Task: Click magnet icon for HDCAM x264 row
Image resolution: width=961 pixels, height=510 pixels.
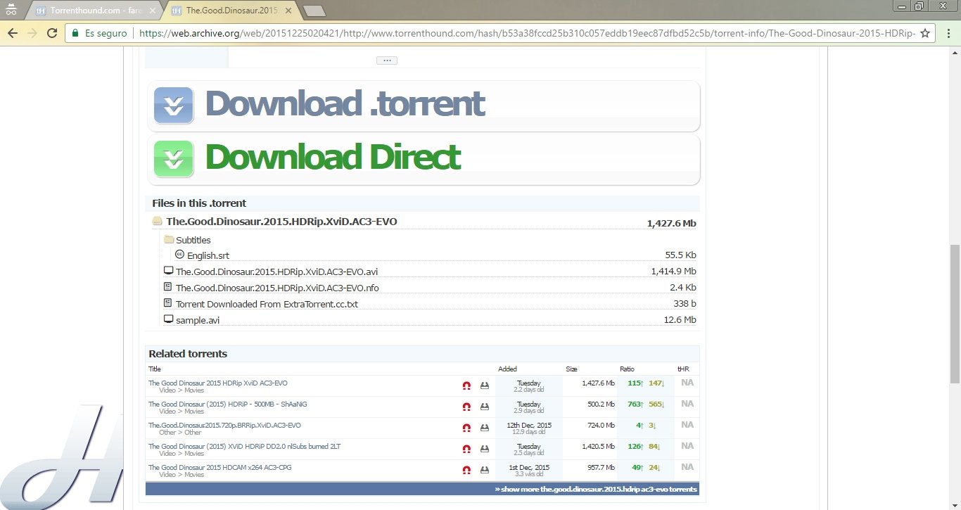Action: click(x=466, y=470)
